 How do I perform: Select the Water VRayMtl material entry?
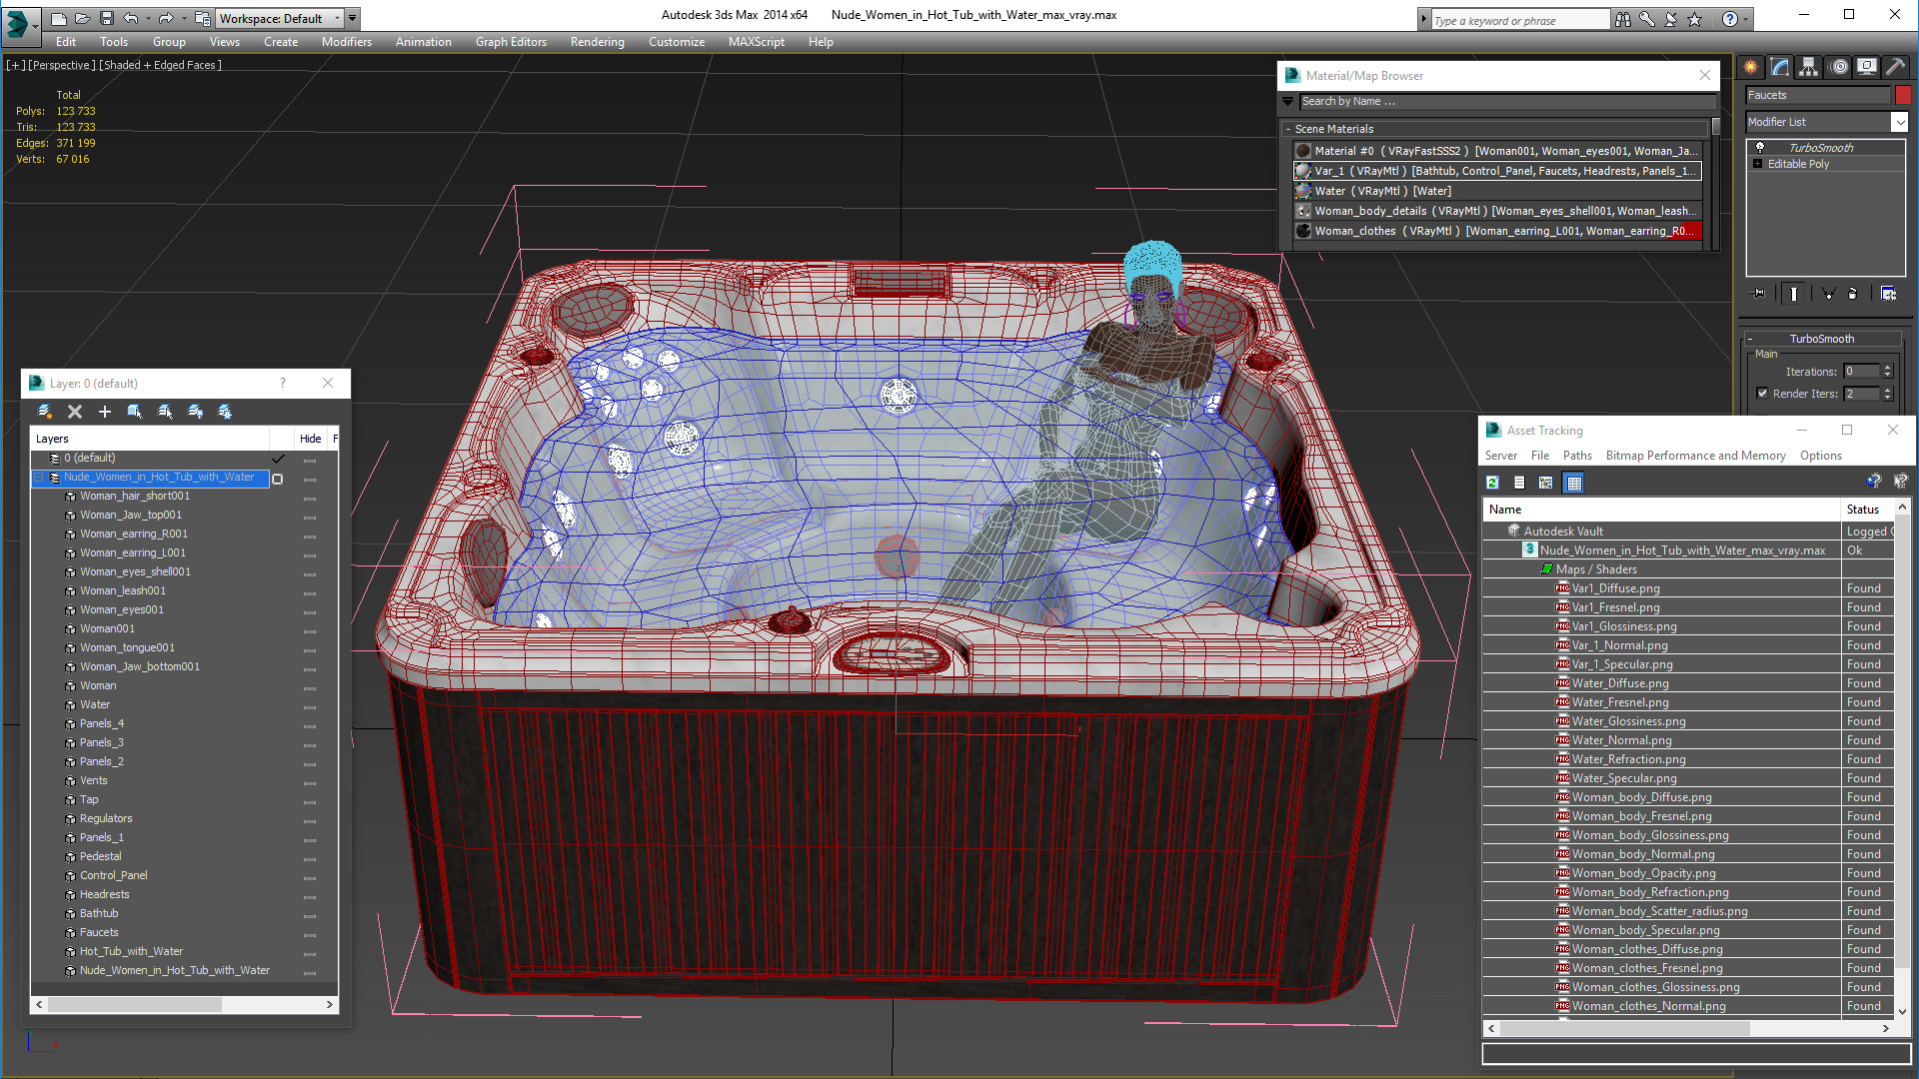1382,191
